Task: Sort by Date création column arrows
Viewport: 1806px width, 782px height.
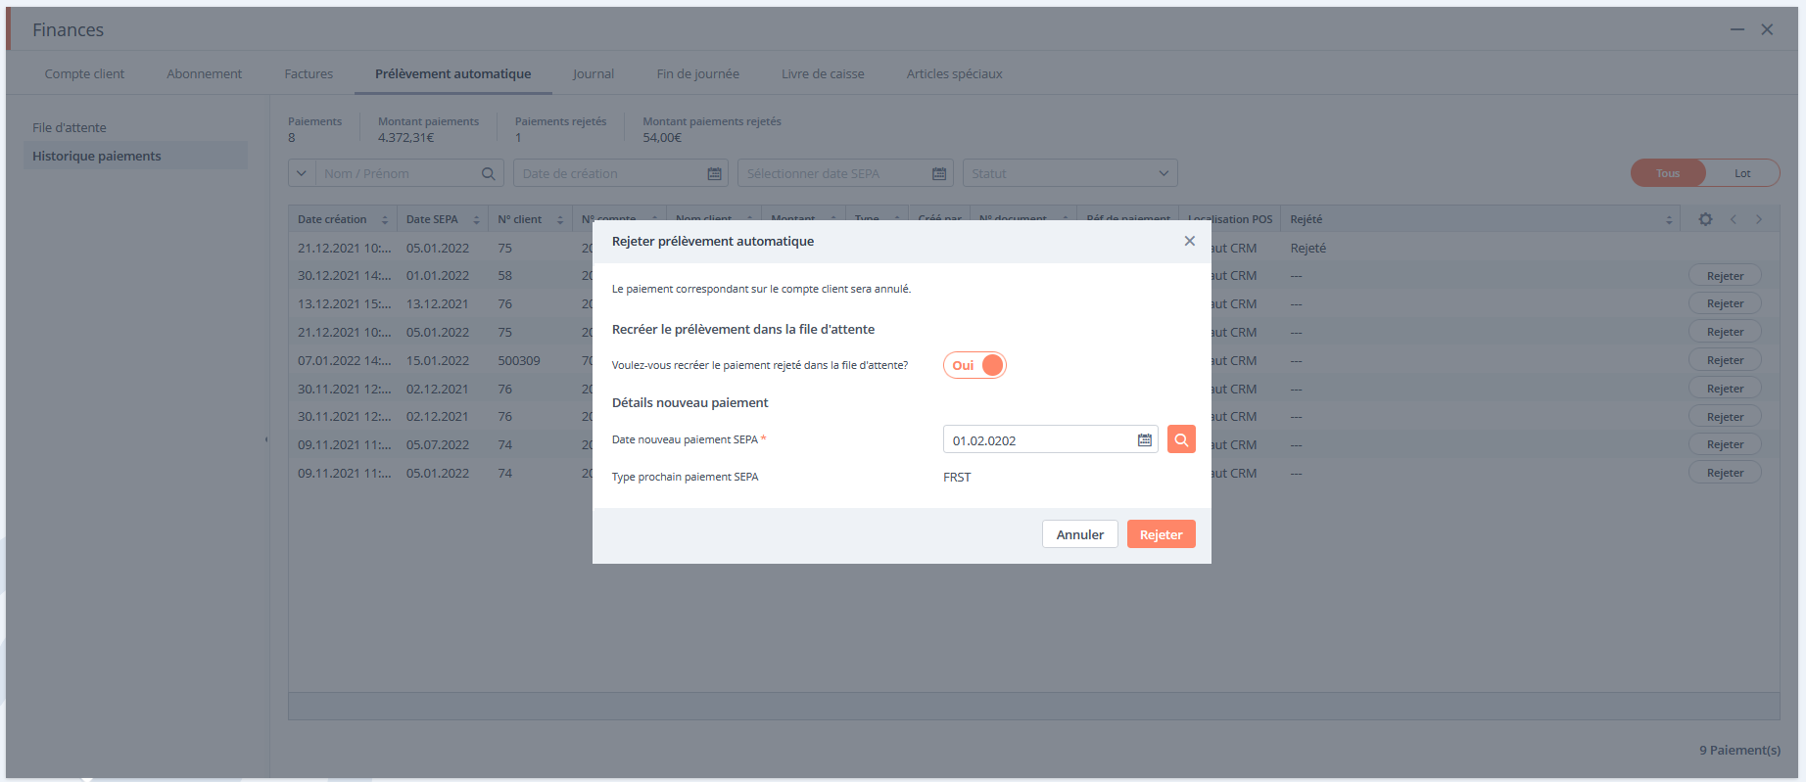Action: coord(385,219)
